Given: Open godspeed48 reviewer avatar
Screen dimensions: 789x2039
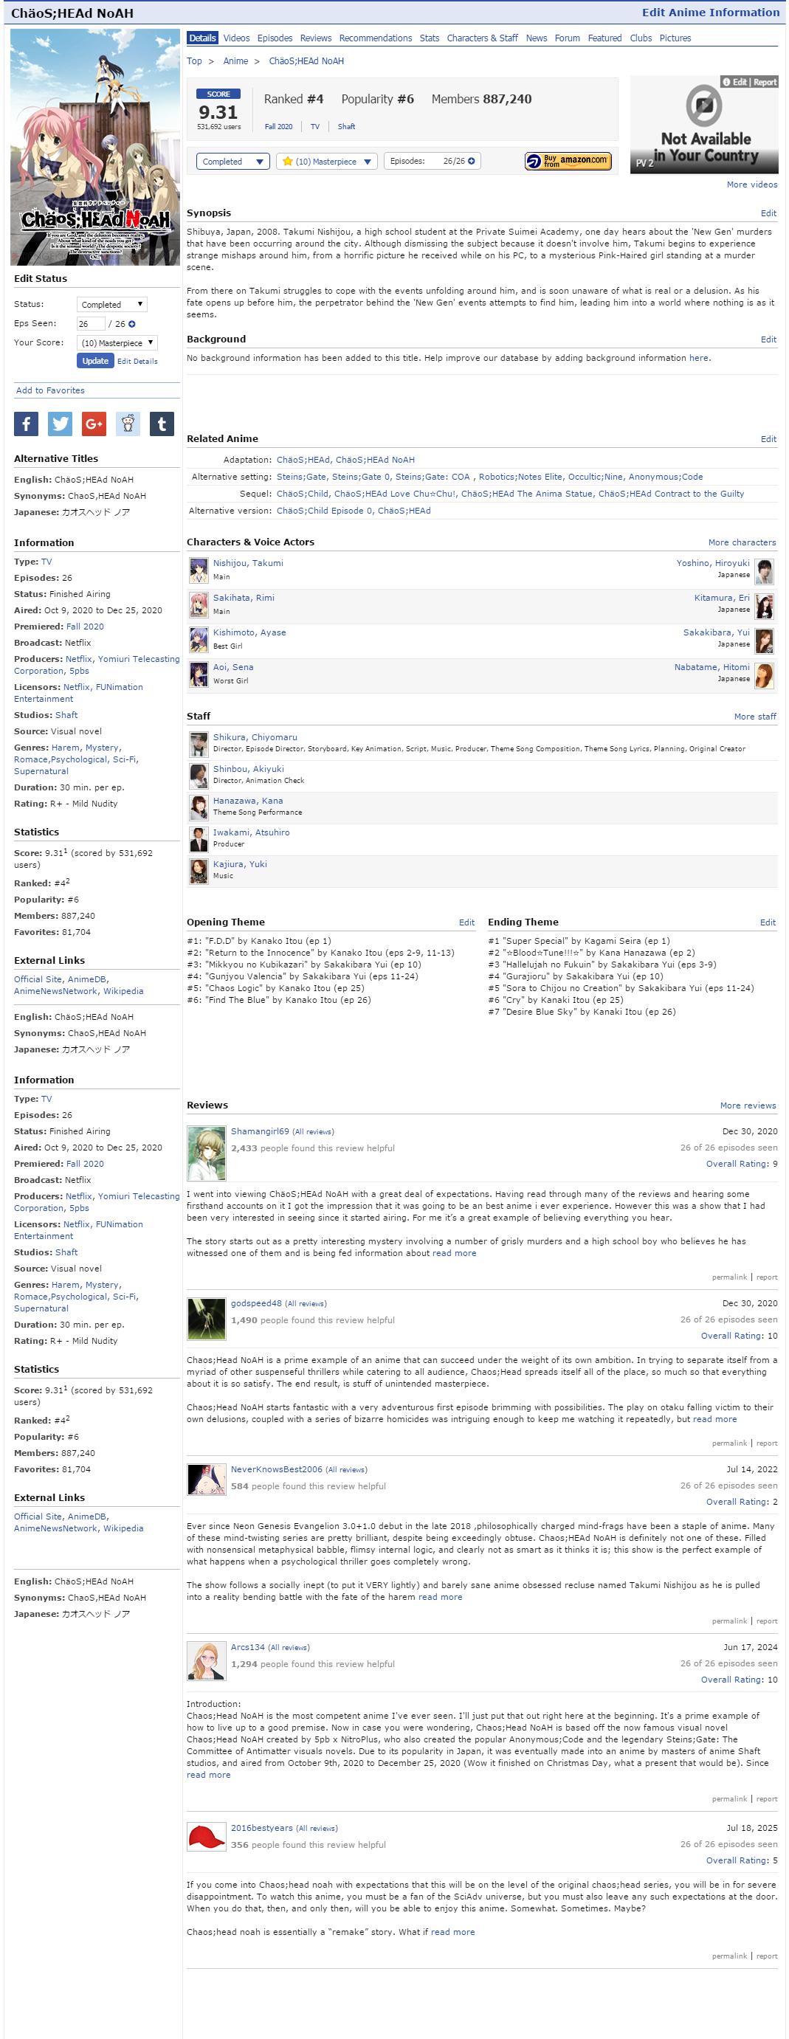Looking at the screenshot, I should (x=207, y=1319).
